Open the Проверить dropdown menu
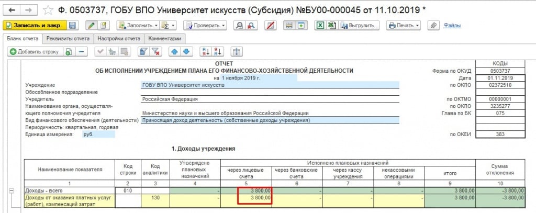536x213 pixels. [x=208, y=25]
